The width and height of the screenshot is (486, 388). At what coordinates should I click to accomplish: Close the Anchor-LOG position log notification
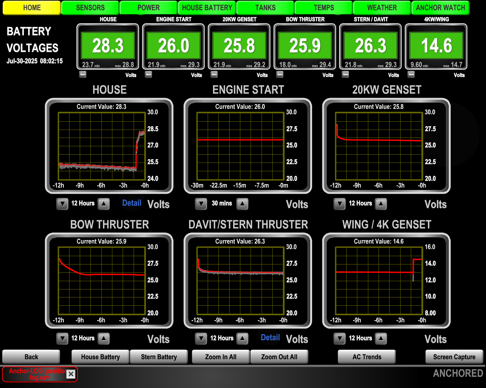tap(71, 374)
